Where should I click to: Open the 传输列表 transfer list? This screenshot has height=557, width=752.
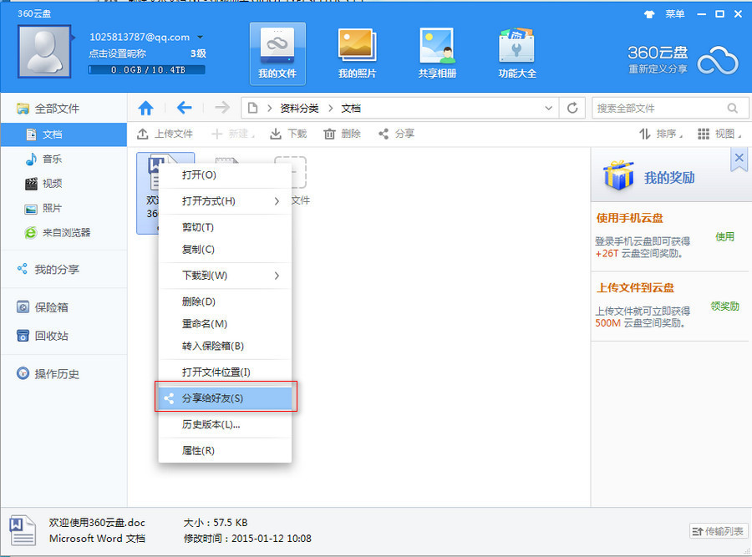pos(718,531)
